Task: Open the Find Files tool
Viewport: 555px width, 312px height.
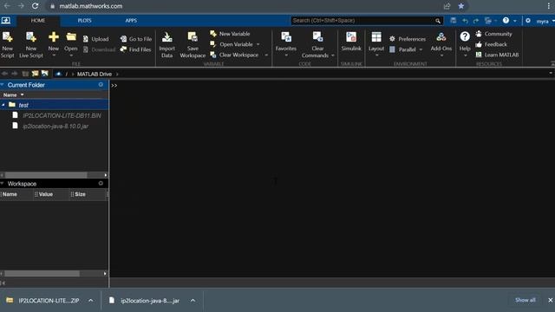Action: coord(136,49)
